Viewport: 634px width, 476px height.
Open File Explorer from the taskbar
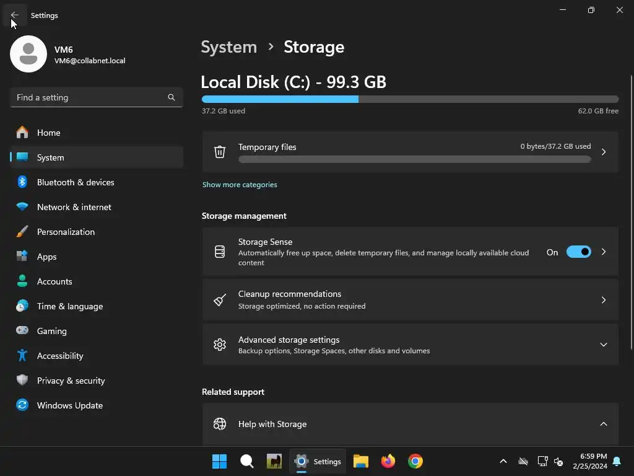click(x=361, y=461)
